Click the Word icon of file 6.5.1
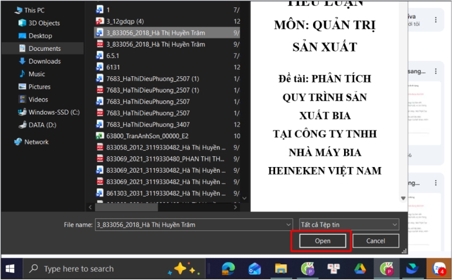This screenshot has width=452, height=280. (x=99, y=55)
